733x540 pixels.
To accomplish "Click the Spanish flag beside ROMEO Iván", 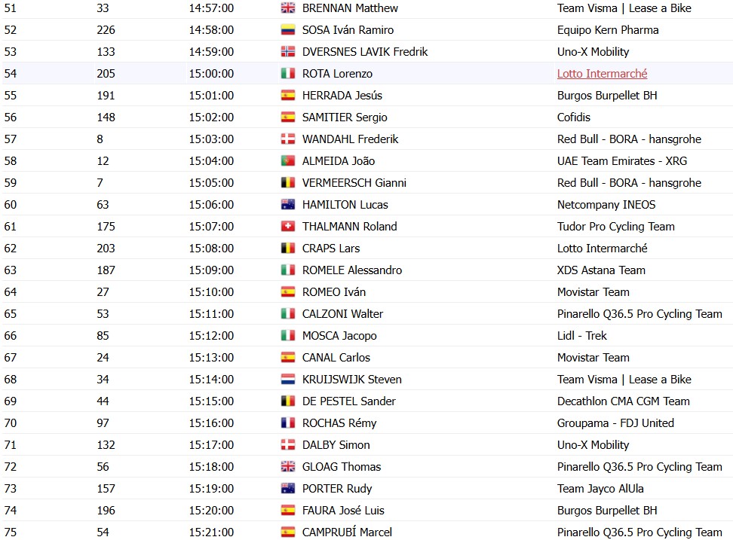I will coord(288,292).
